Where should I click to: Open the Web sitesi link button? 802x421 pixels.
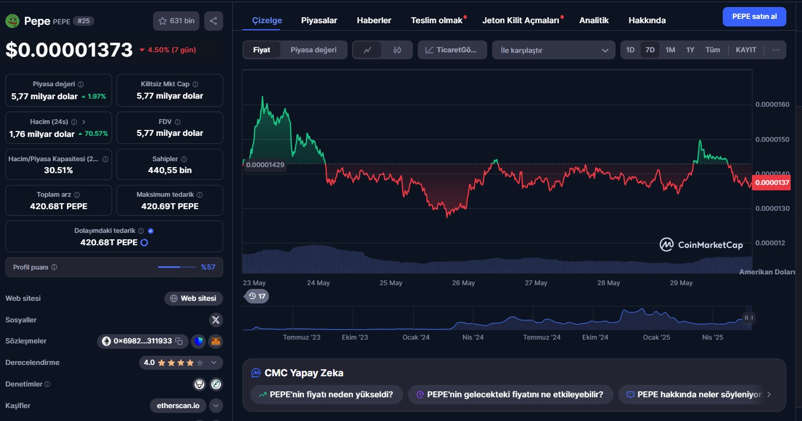(194, 298)
